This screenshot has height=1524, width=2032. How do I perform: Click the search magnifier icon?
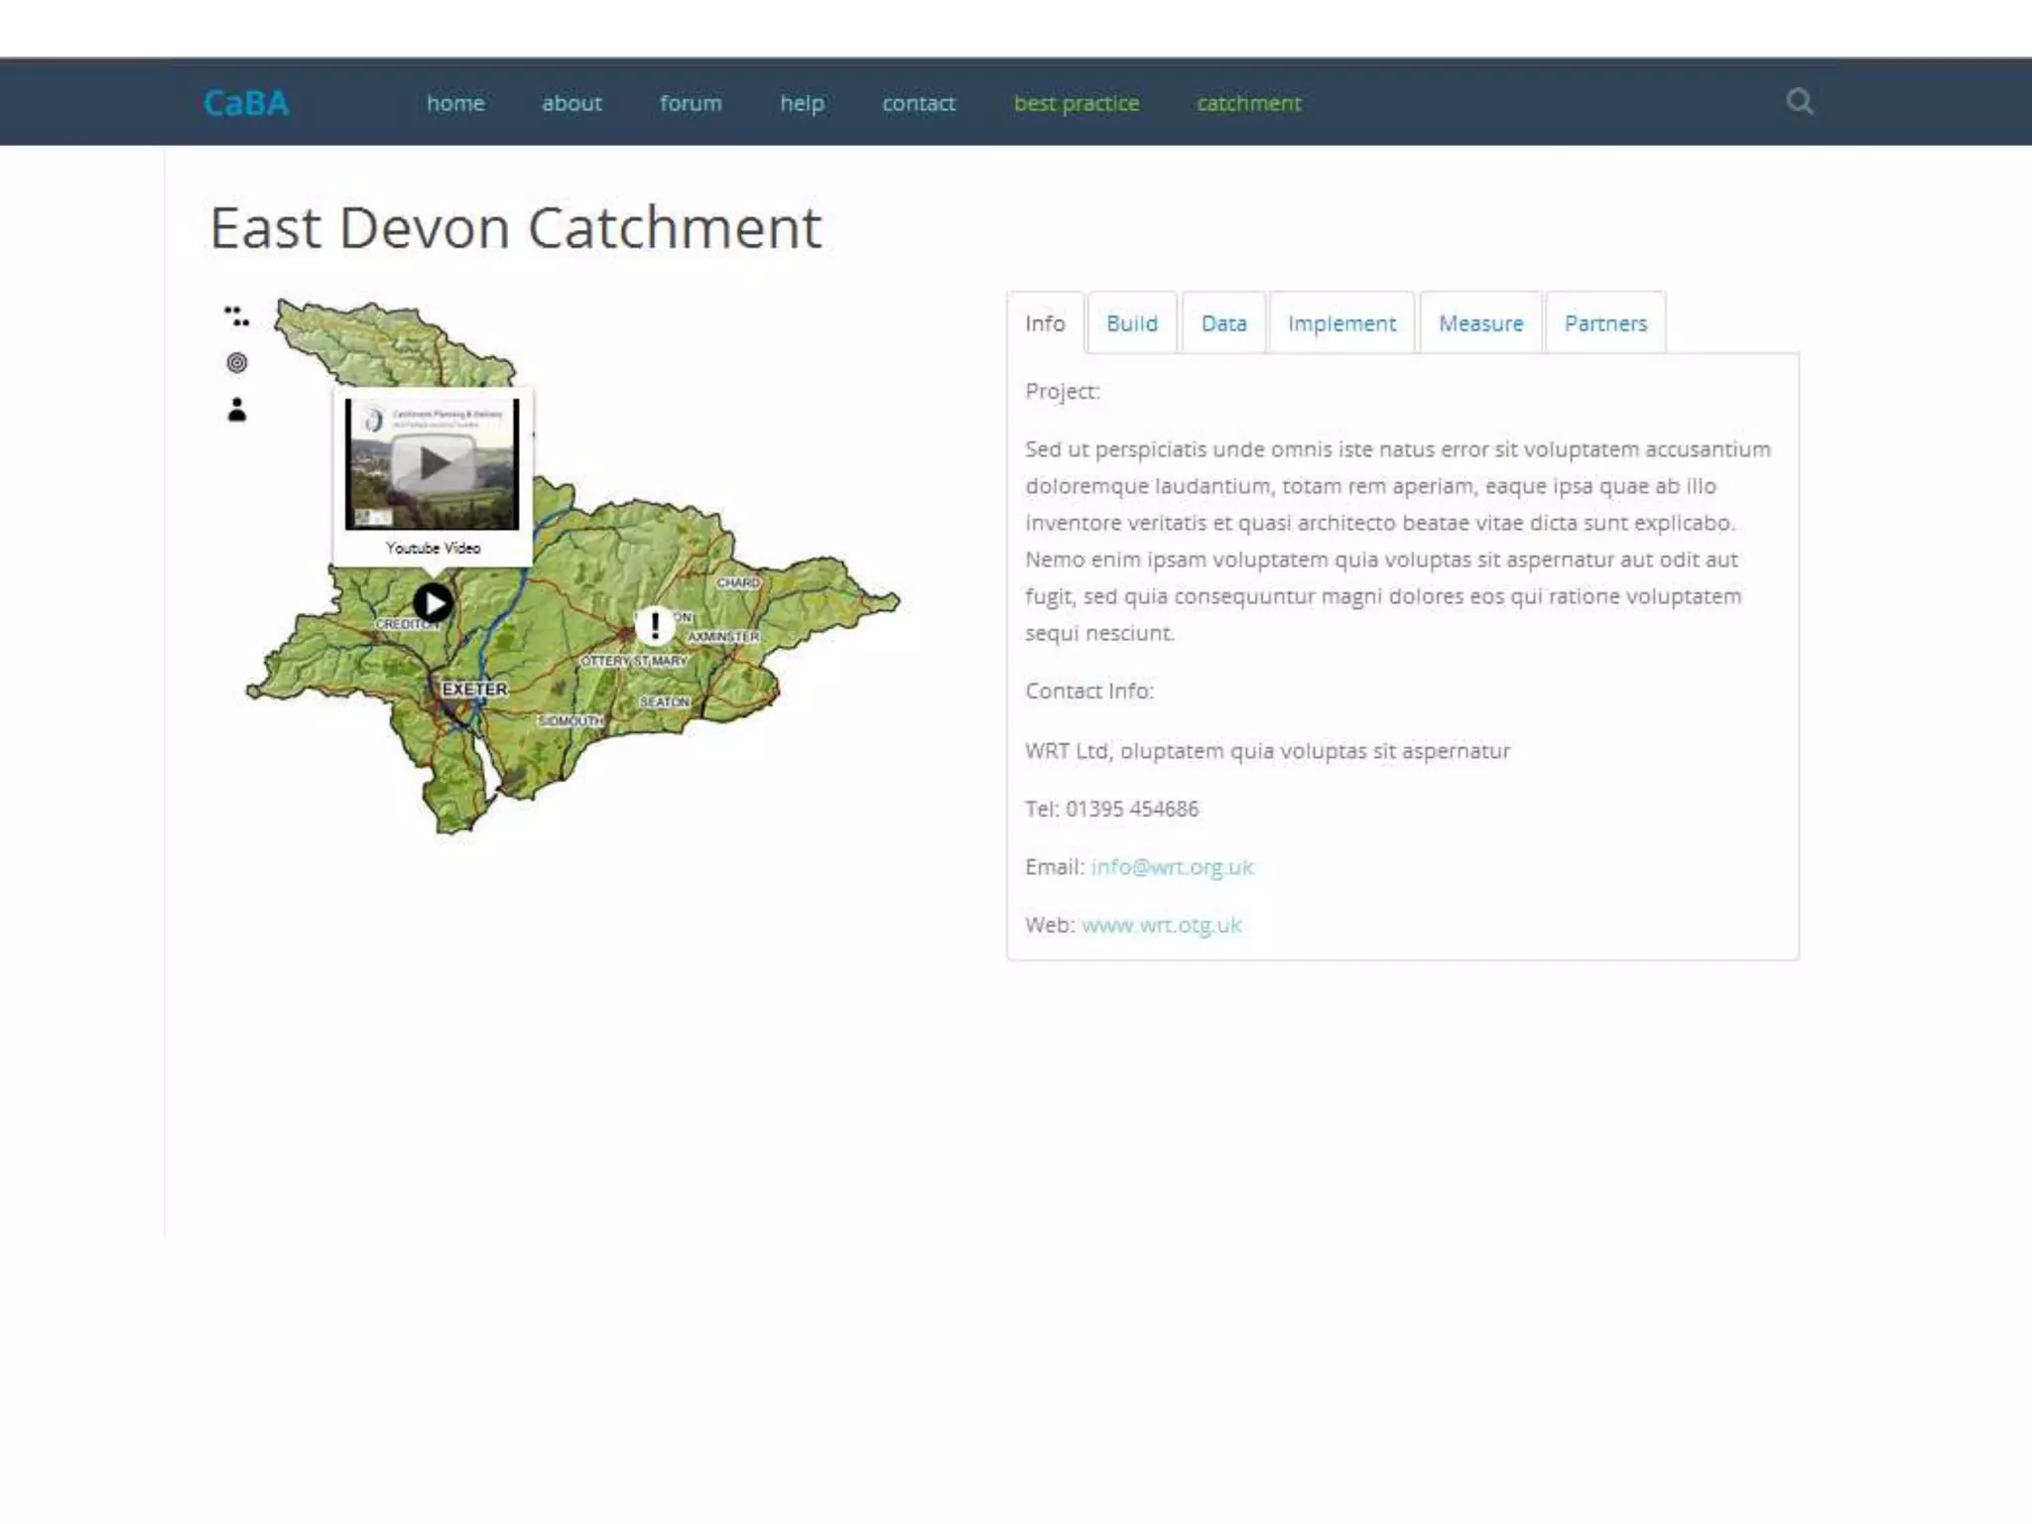point(1799,101)
